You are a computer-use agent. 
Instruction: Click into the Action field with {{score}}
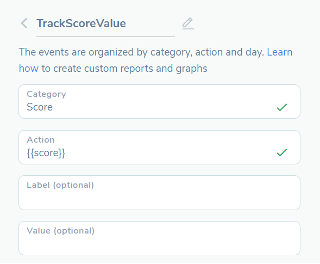click(159, 147)
